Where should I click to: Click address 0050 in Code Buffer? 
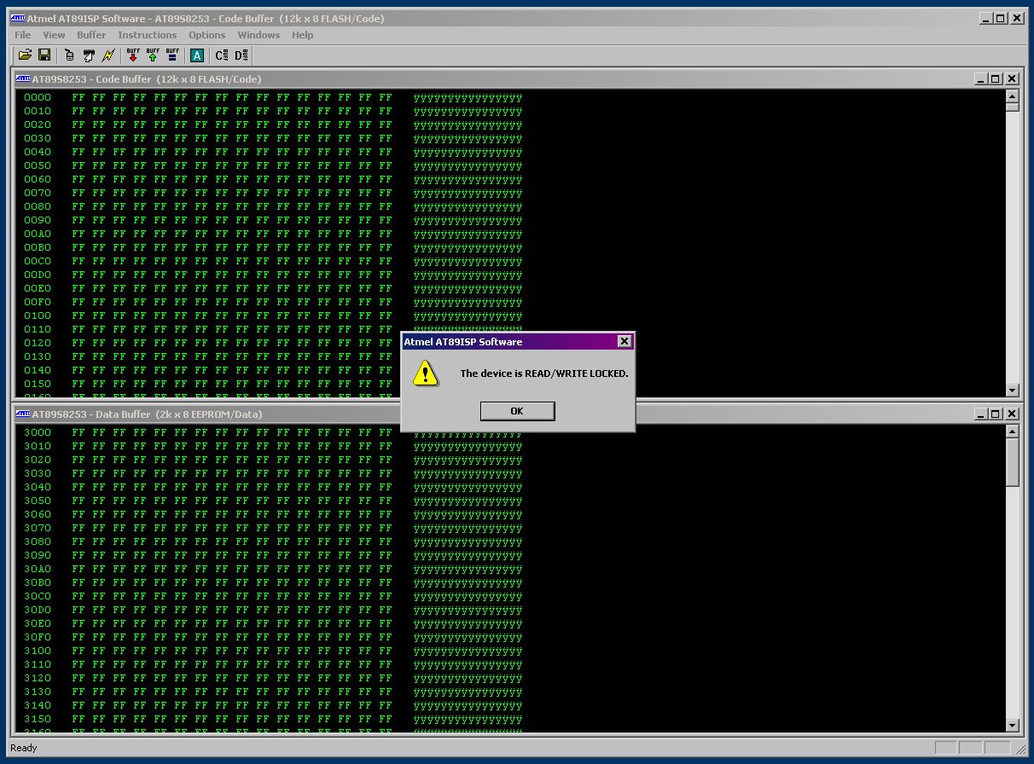(38, 165)
